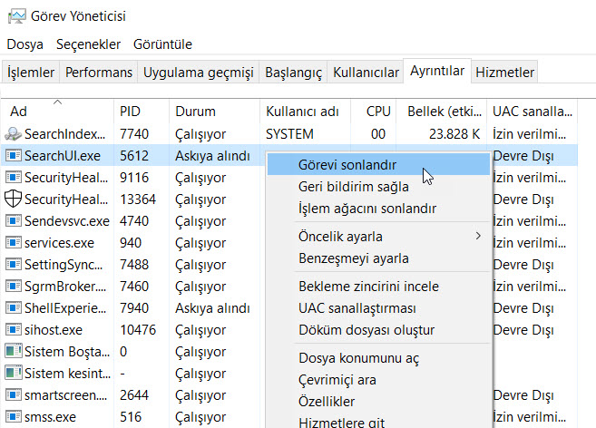Screen dimensions: 596x428
Task: Click İzin verilmi cell in smss.exe row
Action: [529, 417]
